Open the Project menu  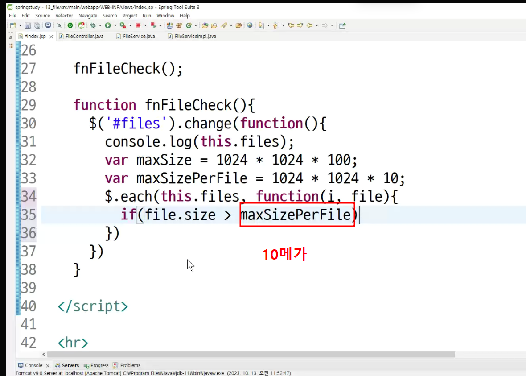[x=130, y=16]
